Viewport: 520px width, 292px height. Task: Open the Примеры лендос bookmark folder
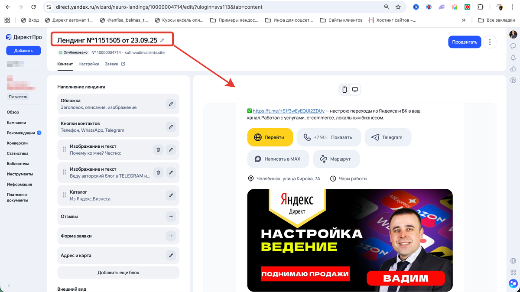(235, 20)
